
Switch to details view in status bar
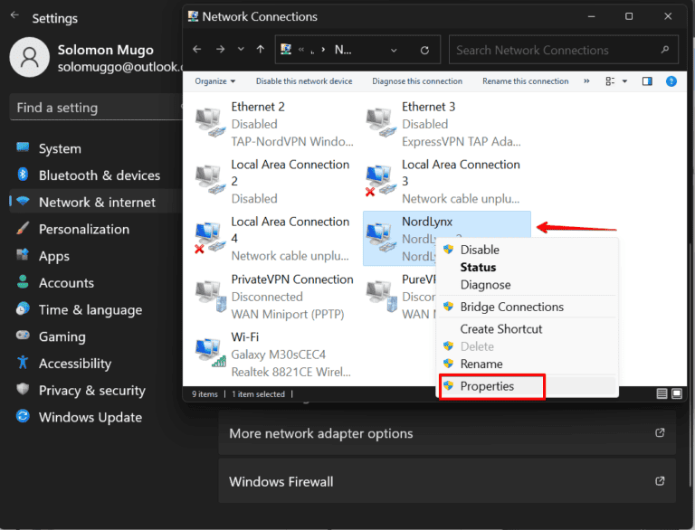662,394
